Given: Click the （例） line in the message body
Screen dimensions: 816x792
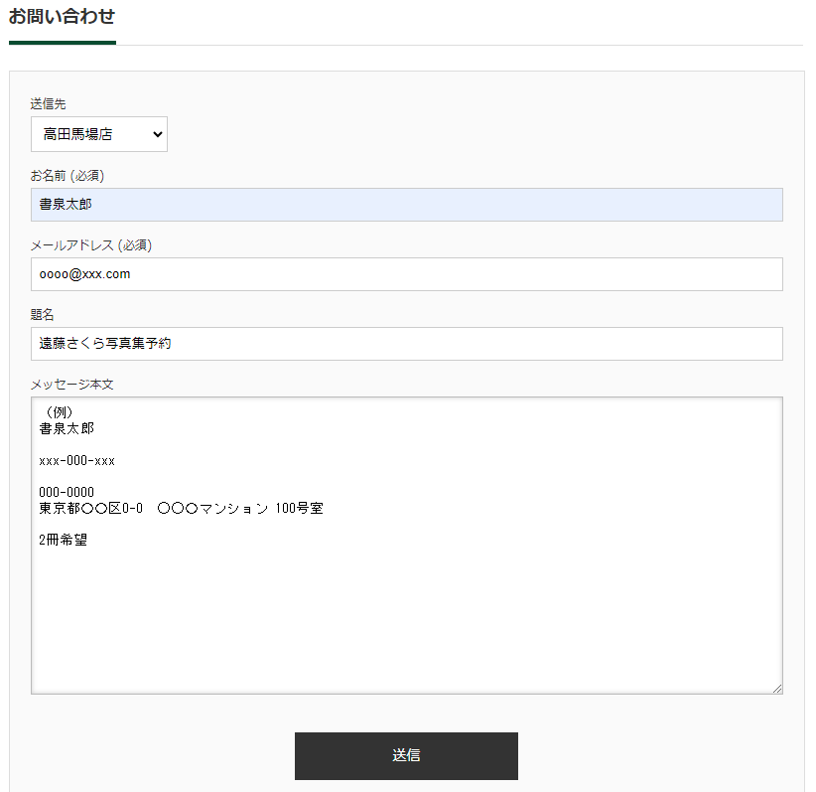Looking at the screenshot, I should [x=57, y=412].
